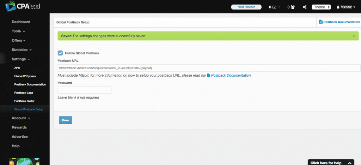The width and height of the screenshot is (361, 165).
Task: Dismiss the green Saved notification
Action: coord(354,36)
